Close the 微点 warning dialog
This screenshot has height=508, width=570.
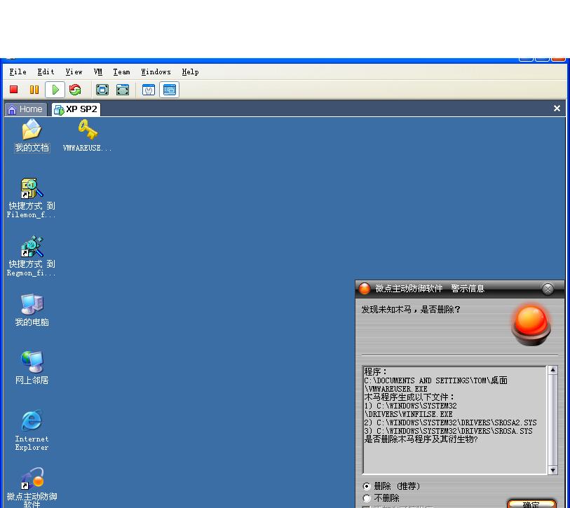click(548, 289)
